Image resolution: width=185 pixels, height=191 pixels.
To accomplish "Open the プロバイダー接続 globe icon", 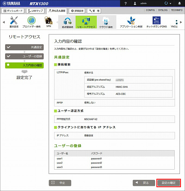I will tap(32, 22).
